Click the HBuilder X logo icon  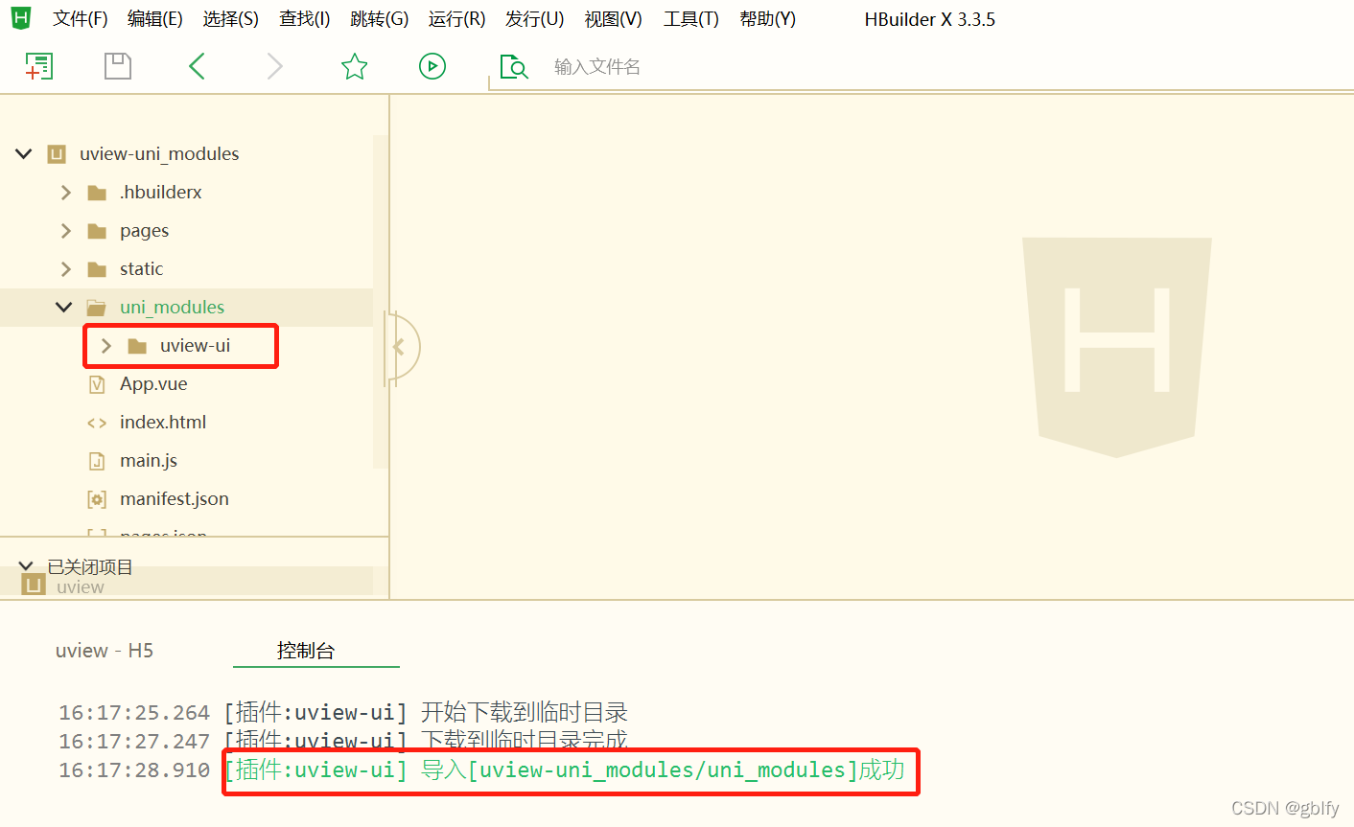click(x=21, y=17)
